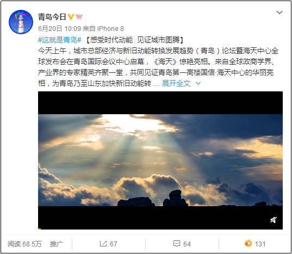Click the repost icon showing 67
Screen dimensions: 292x254
pyautogui.click(x=103, y=244)
